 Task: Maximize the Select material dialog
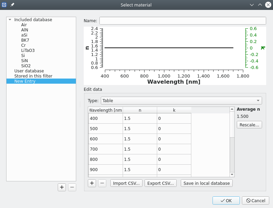(x=260, y=5)
